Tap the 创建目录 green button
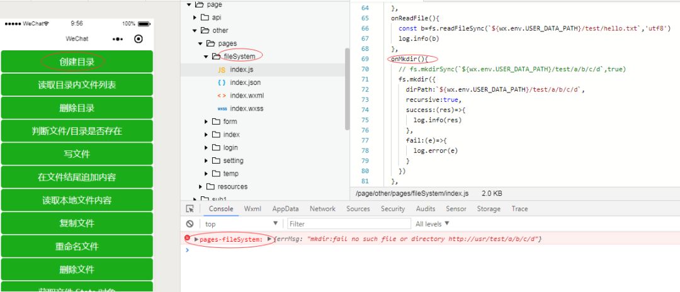This screenshot has height=292, width=680. pos(77,62)
